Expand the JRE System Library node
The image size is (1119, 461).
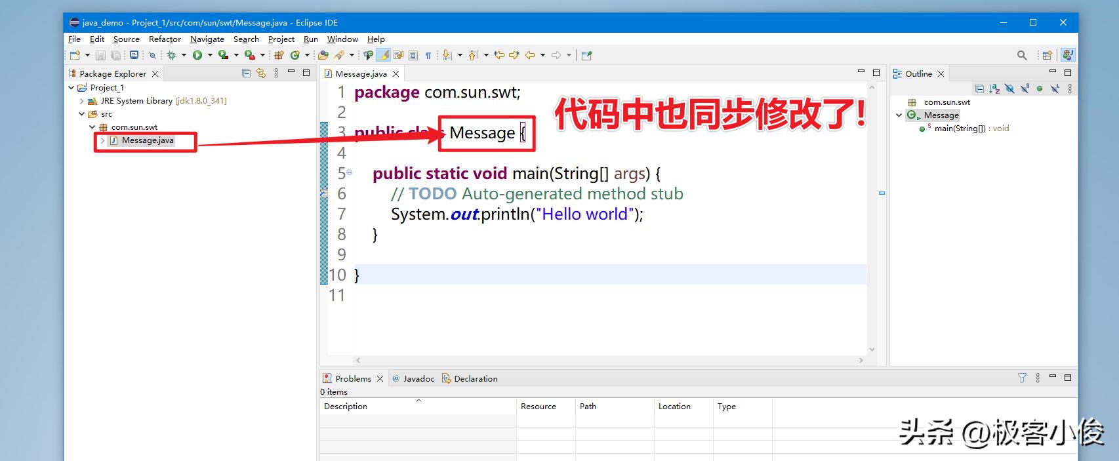(x=82, y=101)
